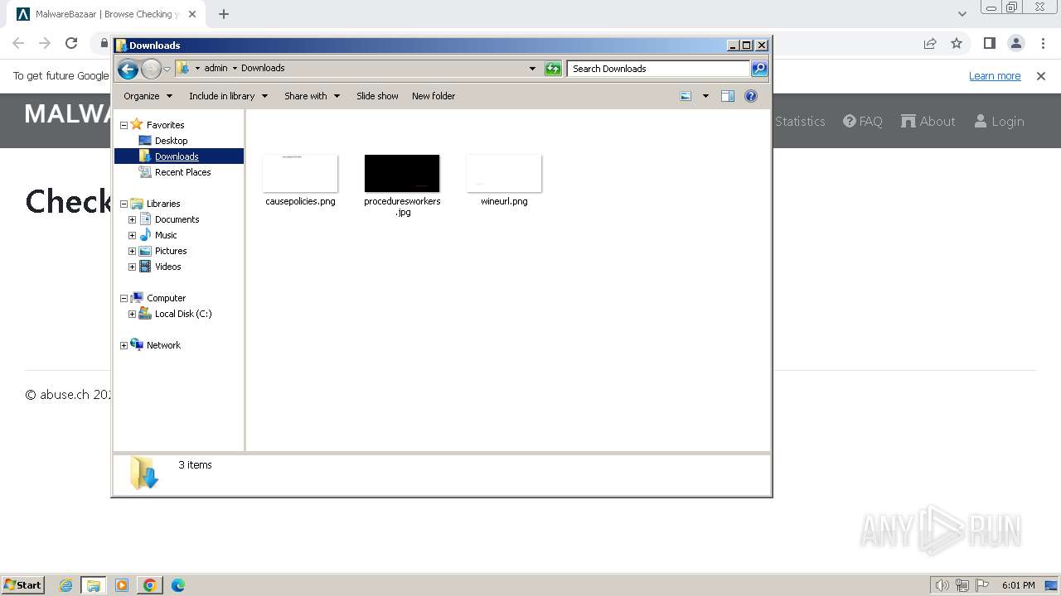
Task: Expand the Music library node
Action: (x=132, y=235)
